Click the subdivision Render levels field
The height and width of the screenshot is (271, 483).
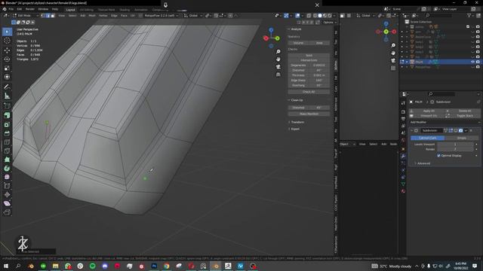pyautogui.click(x=455, y=149)
